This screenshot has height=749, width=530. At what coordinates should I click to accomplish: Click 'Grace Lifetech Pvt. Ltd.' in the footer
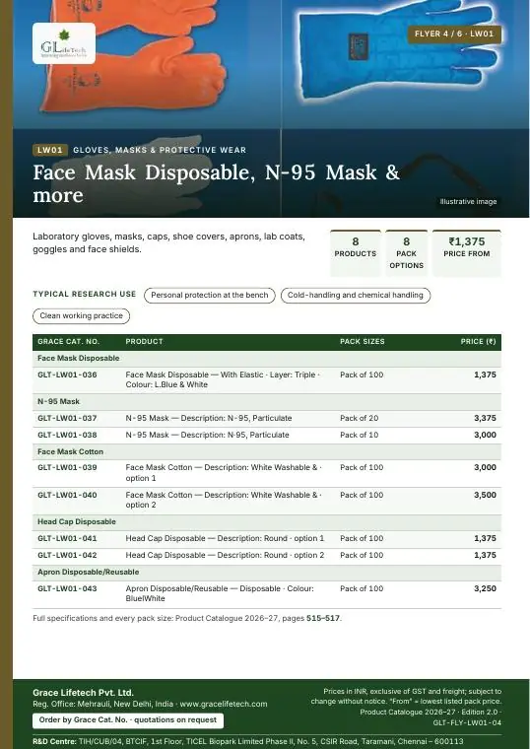click(x=83, y=693)
